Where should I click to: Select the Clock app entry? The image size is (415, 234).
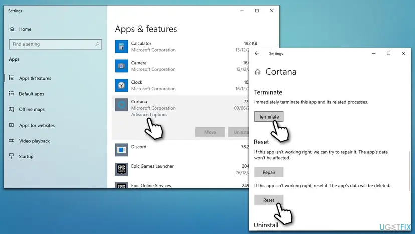click(x=180, y=85)
